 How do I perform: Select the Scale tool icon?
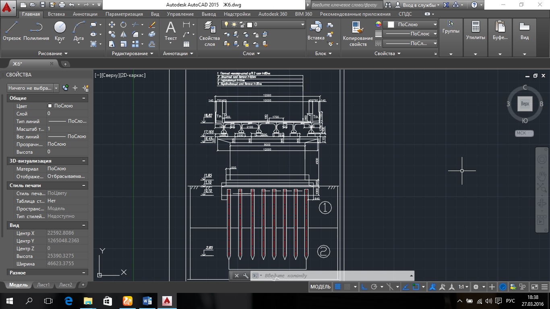coord(124,44)
